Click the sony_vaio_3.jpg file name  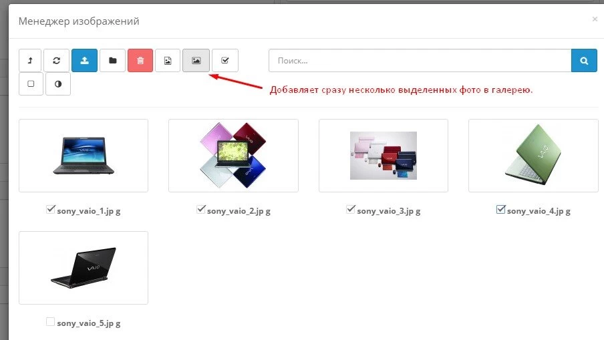(x=389, y=211)
